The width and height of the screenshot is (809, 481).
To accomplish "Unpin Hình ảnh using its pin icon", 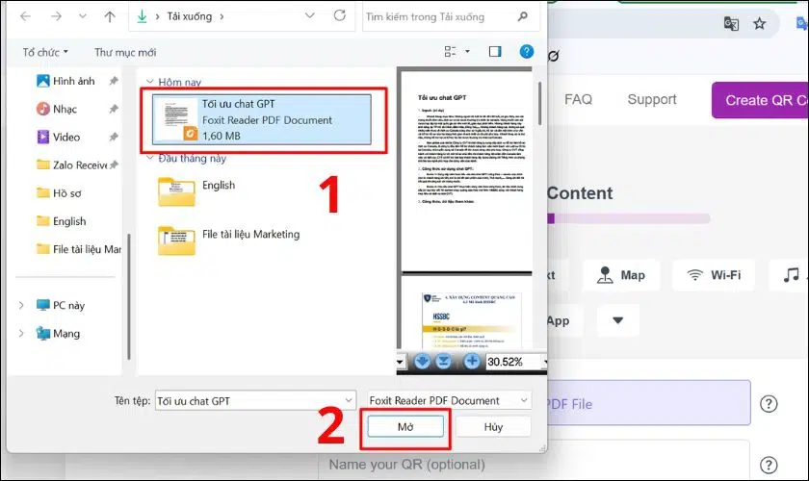I will (114, 81).
